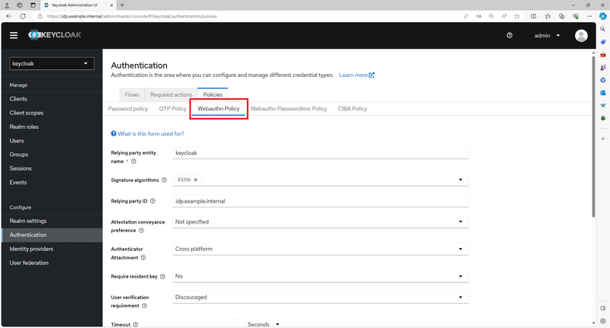610x328 pixels.
Task: Open Attestation conveyance preference dropdown
Action: (x=320, y=222)
